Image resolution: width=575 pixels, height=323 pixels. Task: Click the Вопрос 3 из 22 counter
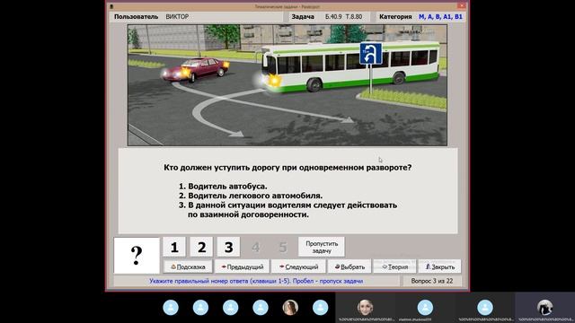431,281
